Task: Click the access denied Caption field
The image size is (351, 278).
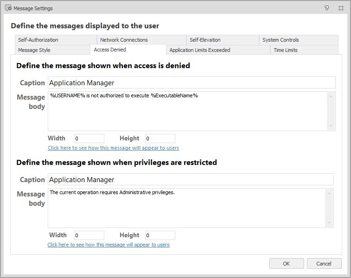Action: (x=191, y=83)
